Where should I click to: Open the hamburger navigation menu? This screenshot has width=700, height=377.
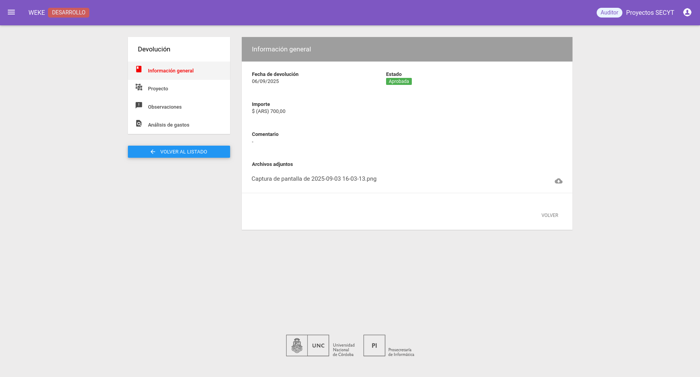tap(11, 12)
